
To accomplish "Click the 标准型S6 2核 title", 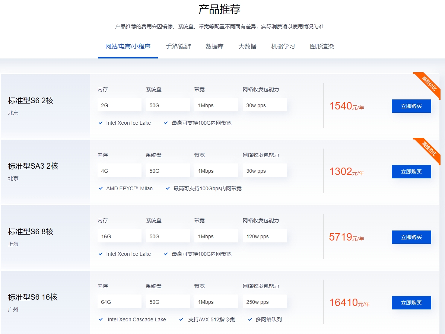I will point(31,101).
